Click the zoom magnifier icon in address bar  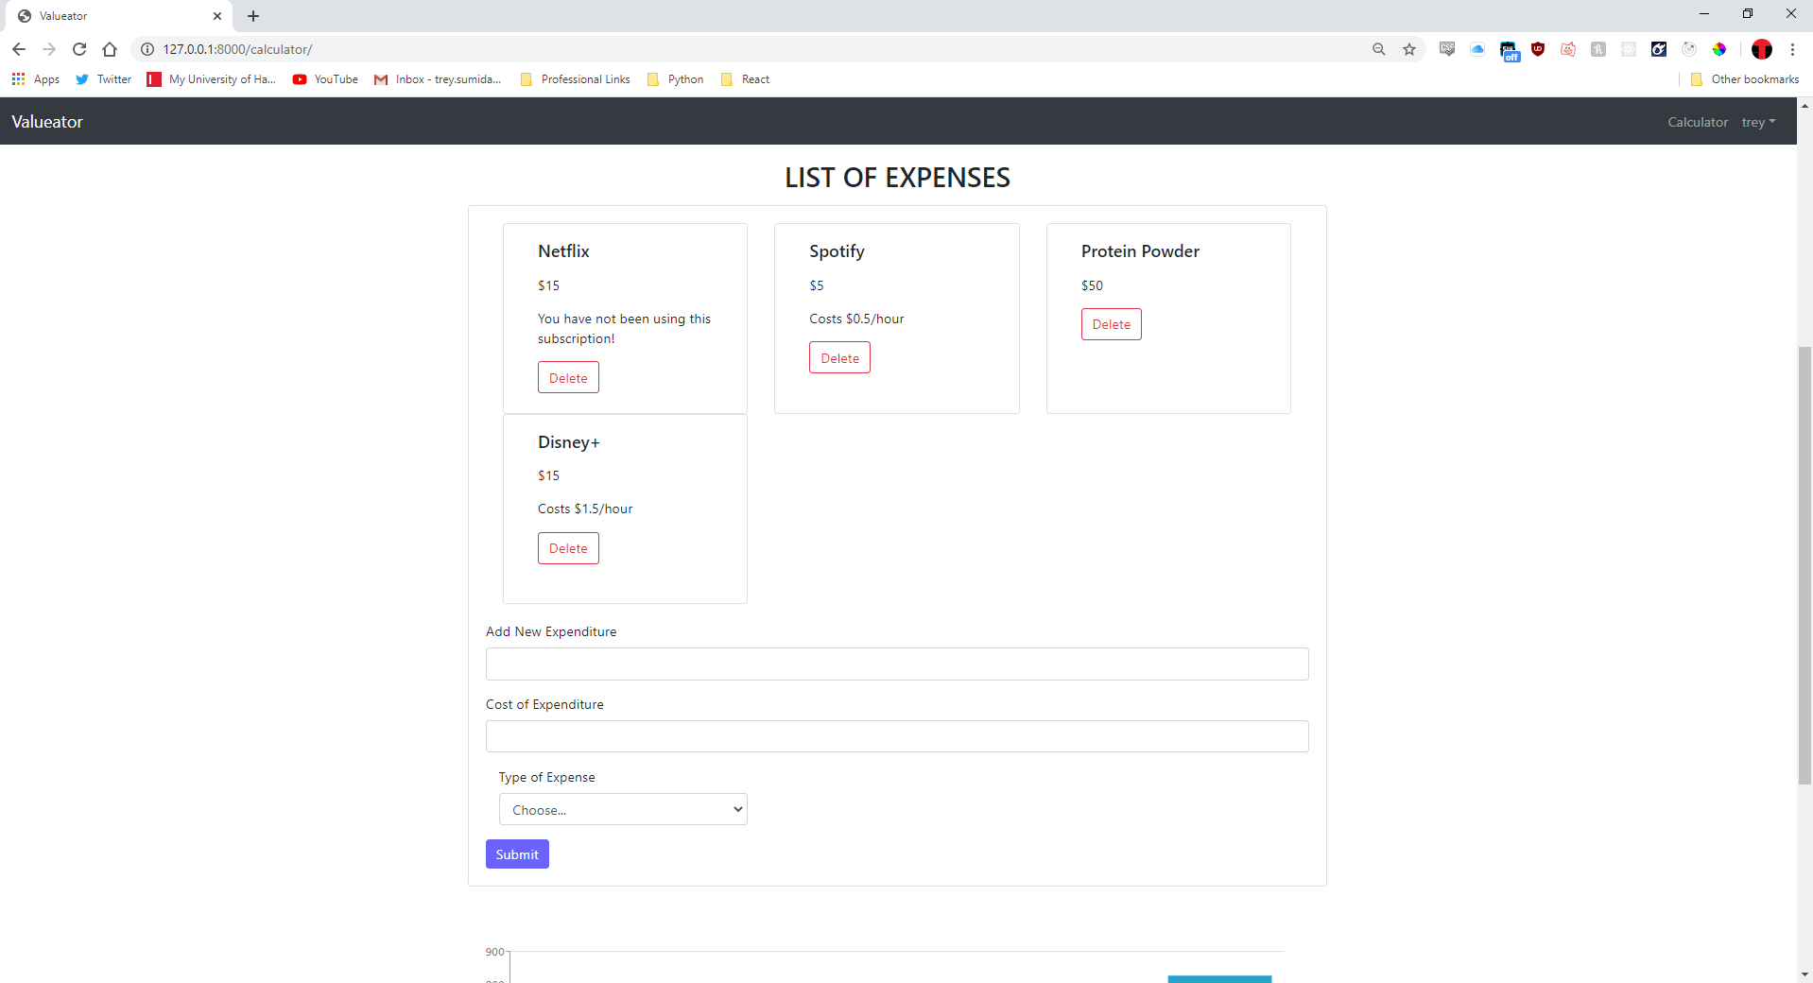1379,49
